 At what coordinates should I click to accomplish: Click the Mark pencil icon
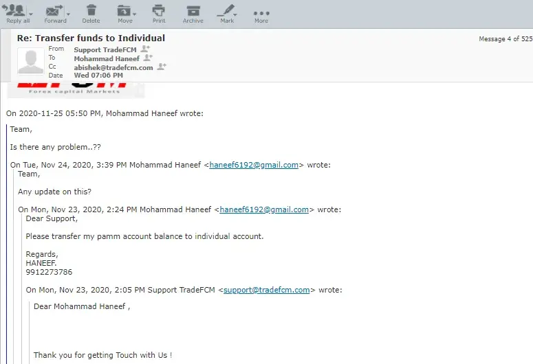coord(226,10)
